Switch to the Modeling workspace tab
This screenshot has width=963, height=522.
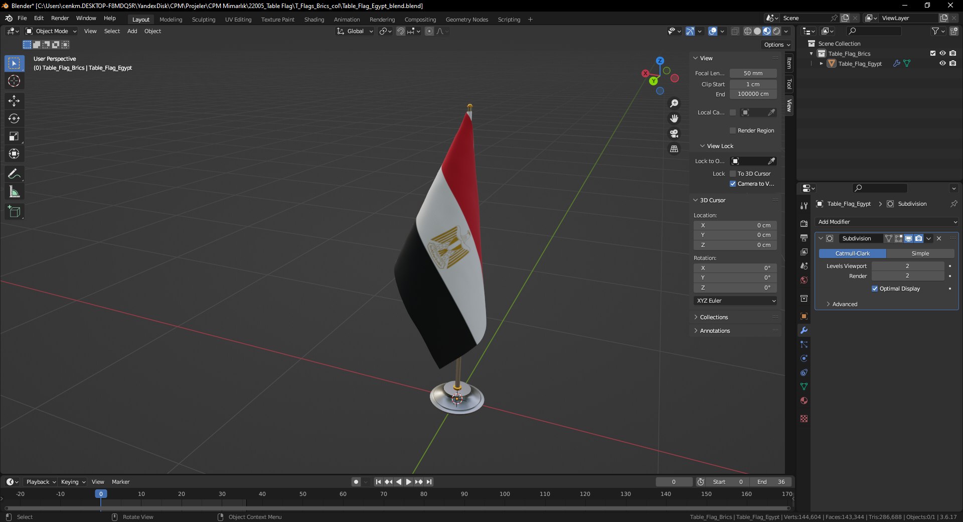click(171, 20)
